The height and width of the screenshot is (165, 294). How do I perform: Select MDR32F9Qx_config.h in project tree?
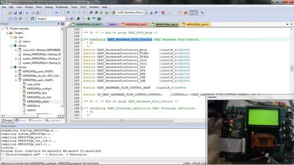[39, 88]
